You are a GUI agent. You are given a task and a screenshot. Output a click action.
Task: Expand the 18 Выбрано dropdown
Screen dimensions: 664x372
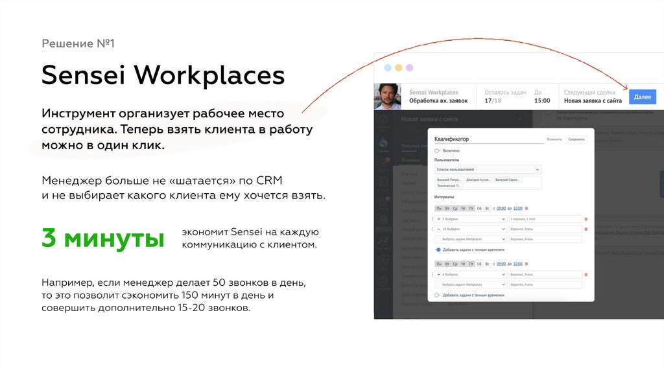coord(471,229)
